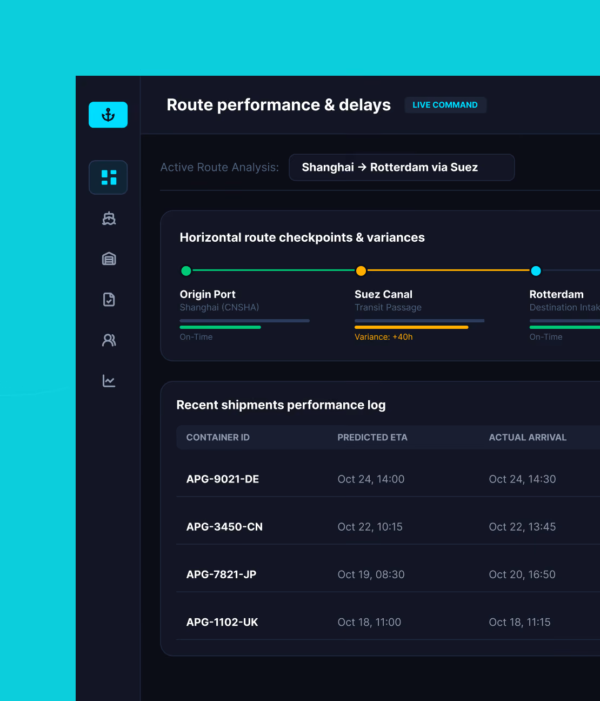Click the Origin Port green progress bar
Screen dimensions: 600x701
coord(220,327)
